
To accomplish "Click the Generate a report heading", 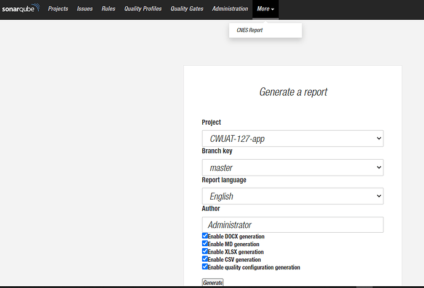I will (x=293, y=92).
